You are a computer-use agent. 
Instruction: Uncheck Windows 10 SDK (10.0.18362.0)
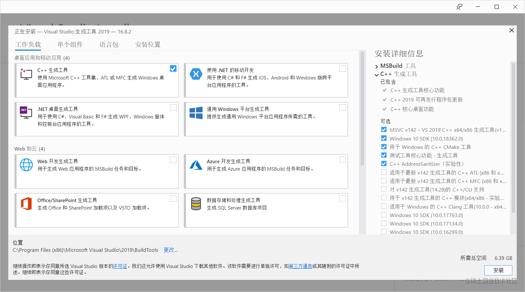pos(384,139)
